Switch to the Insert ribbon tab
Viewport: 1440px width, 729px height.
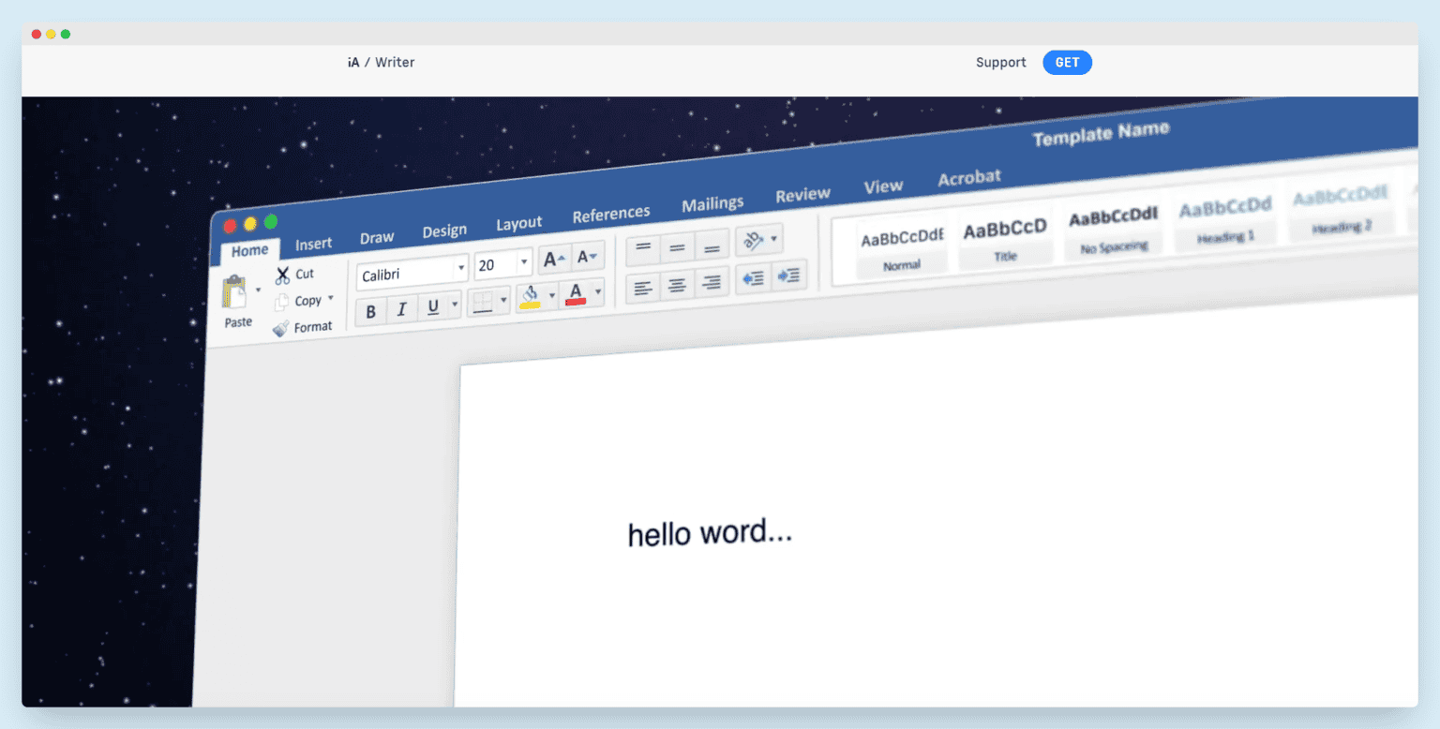pyautogui.click(x=313, y=244)
